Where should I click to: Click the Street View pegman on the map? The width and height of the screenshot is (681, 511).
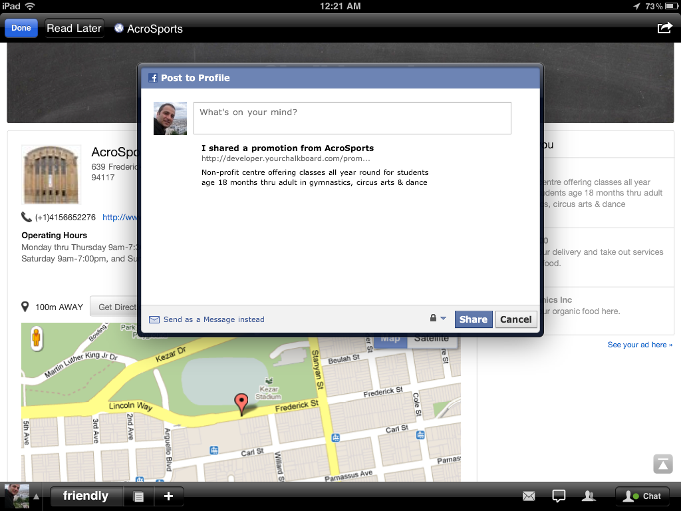click(36, 338)
